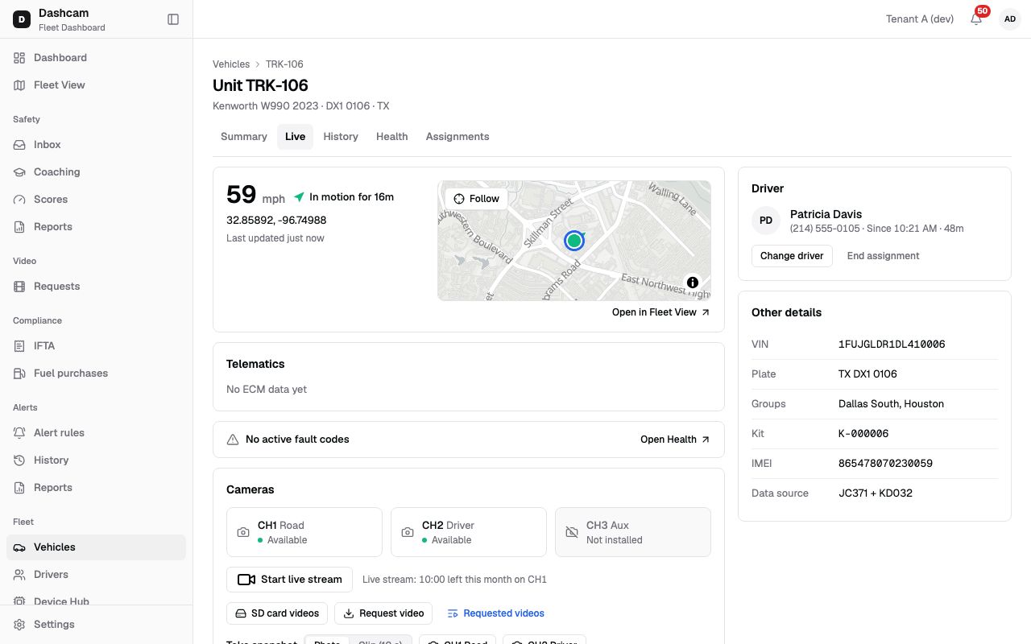Open Alert rules

96,433
